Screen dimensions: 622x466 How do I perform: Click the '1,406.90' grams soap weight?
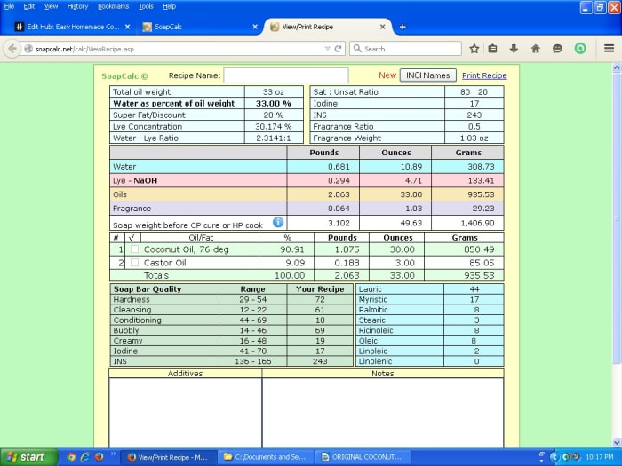(478, 223)
